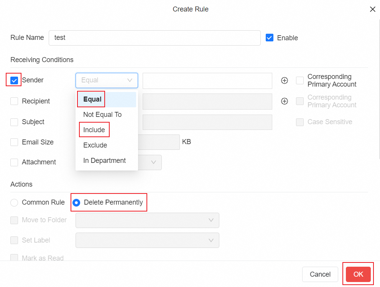Pick In Department from the list
Viewport: 380px width, 287px height.
tap(104, 161)
